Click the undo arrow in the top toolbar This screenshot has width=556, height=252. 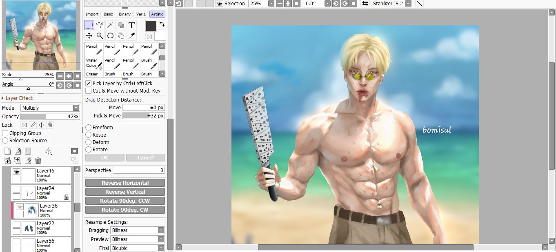[x=179, y=4]
